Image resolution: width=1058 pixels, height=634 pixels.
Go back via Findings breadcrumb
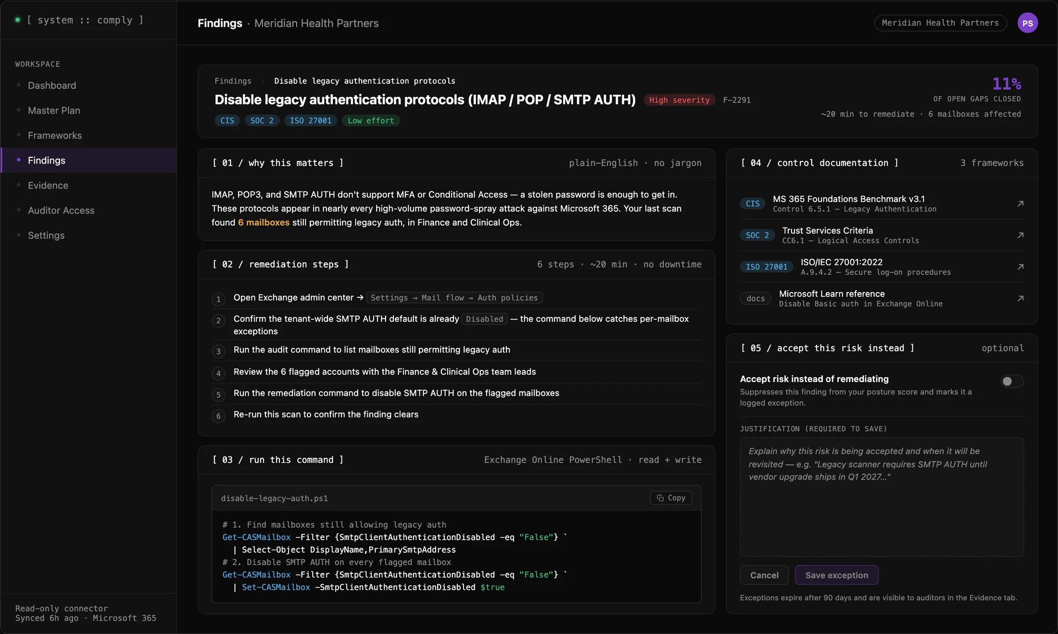click(x=233, y=81)
